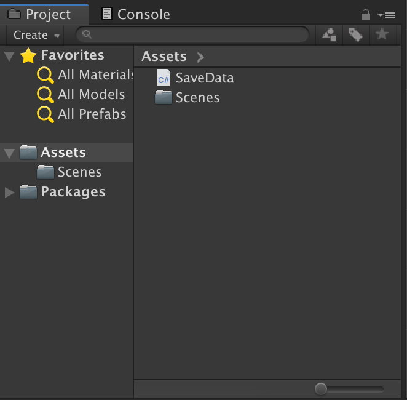Switch to the Console tab
Image resolution: width=407 pixels, height=400 pixels.
(136, 14)
